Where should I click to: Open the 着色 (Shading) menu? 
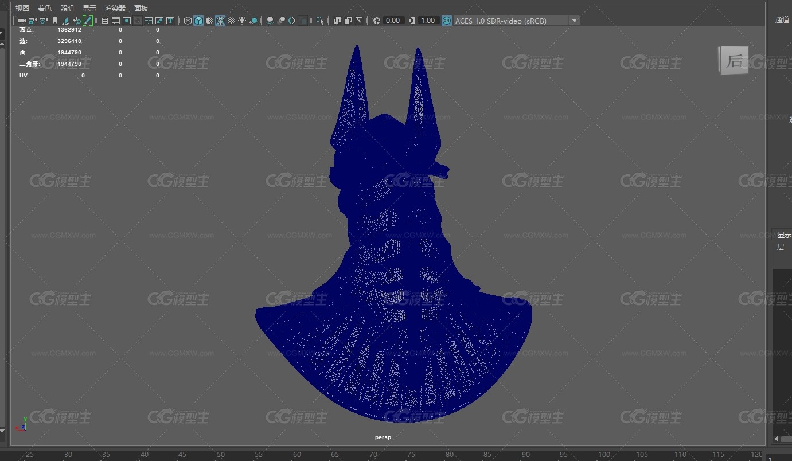coord(44,8)
